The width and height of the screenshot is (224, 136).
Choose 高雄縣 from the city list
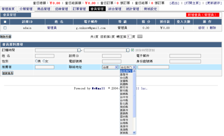(x=124, y=130)
